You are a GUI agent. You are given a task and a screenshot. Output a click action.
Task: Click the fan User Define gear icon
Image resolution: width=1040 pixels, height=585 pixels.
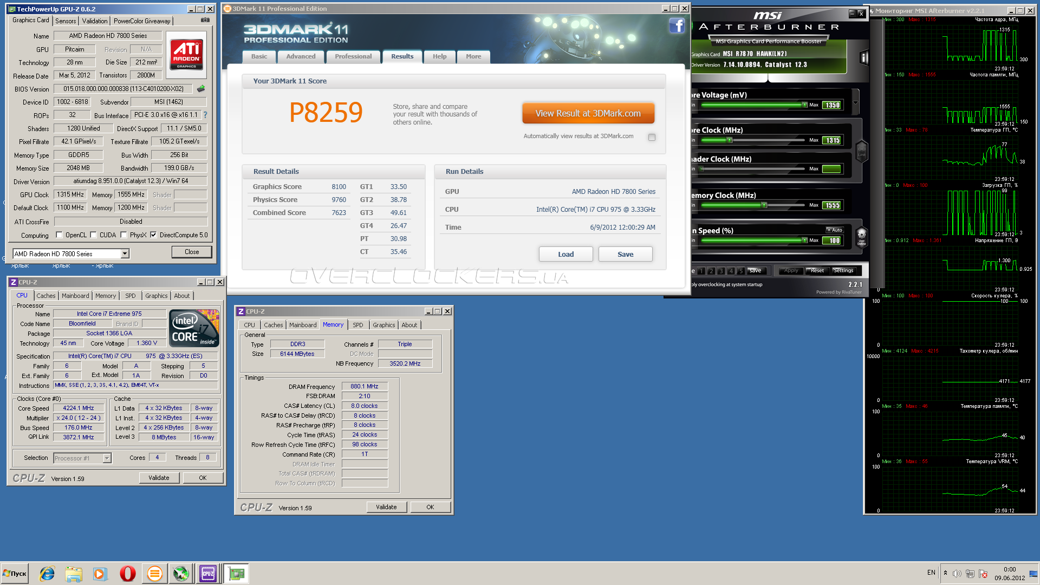[861, 236]
